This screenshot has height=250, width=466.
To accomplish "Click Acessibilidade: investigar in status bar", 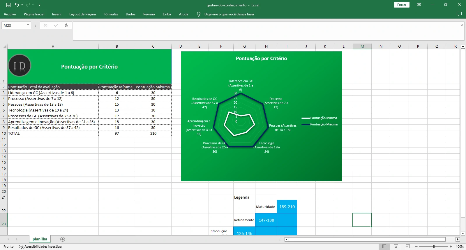I will point(41,247).
